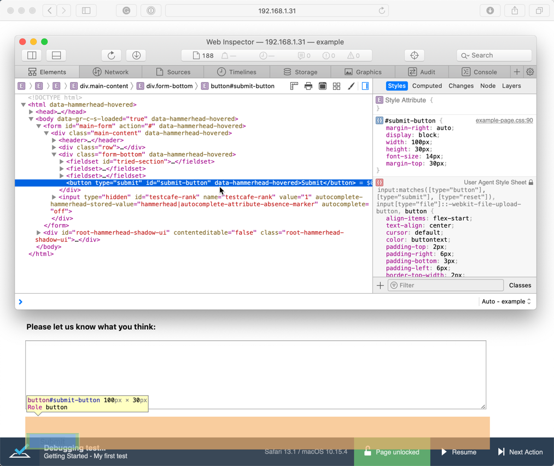Toggle compositing borders grid icon

[337, 86]
